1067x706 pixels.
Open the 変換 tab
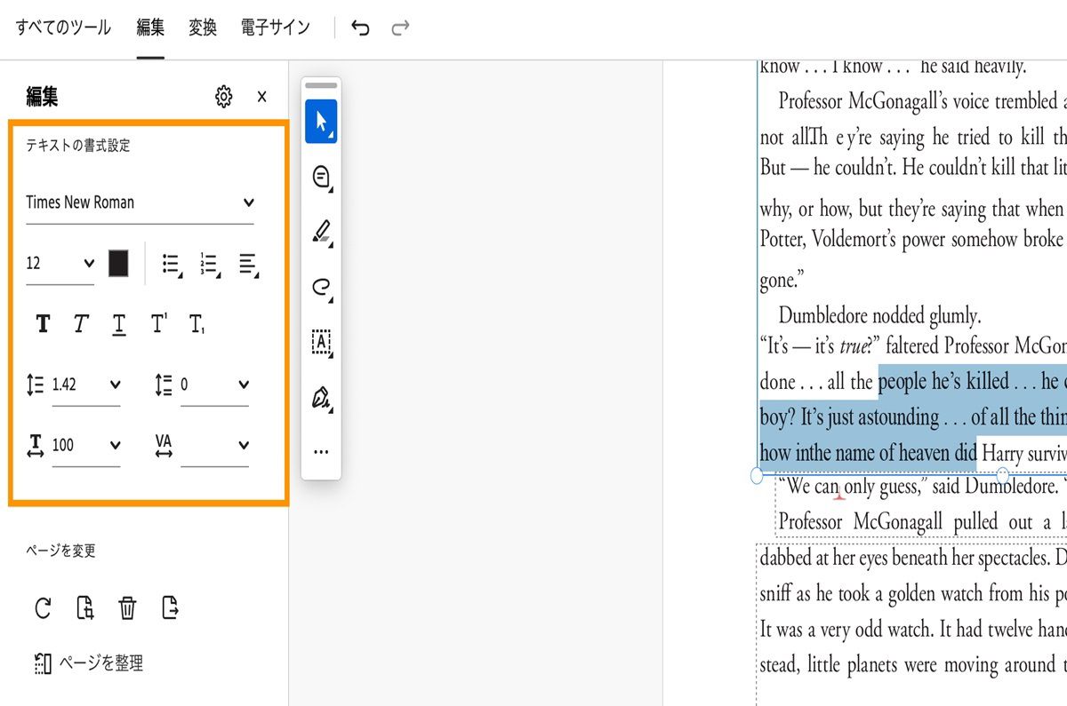coord(203,28)
